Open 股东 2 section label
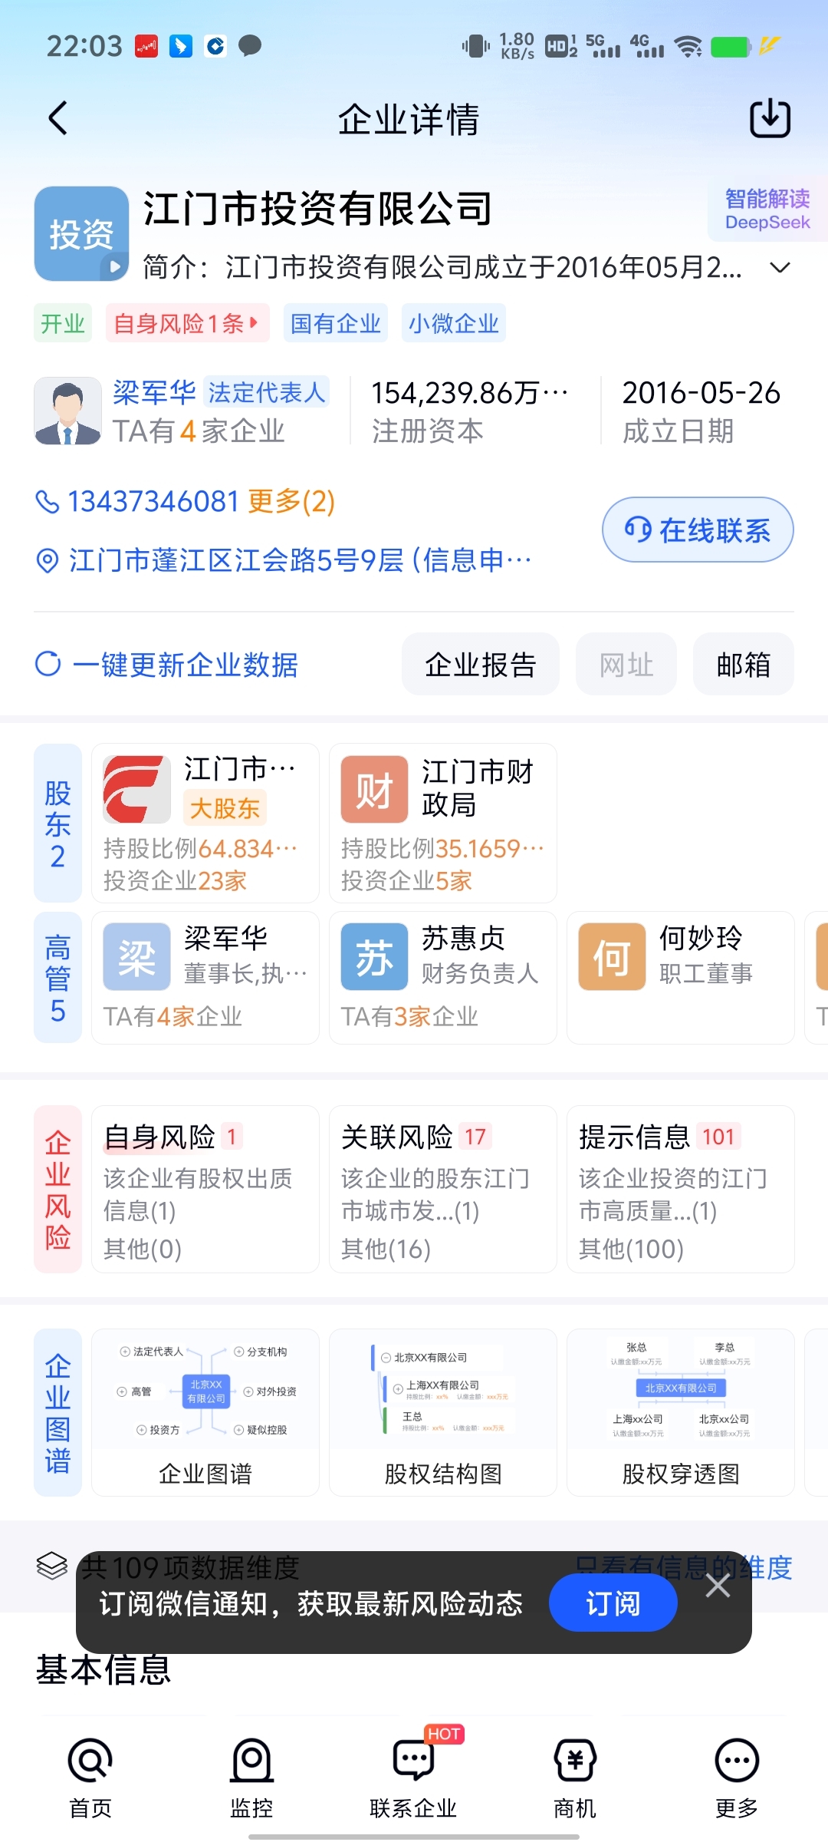 (58, 823)
